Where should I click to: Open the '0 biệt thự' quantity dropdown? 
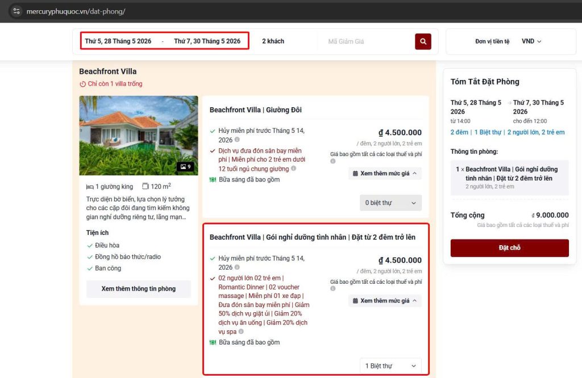point(390,203)
